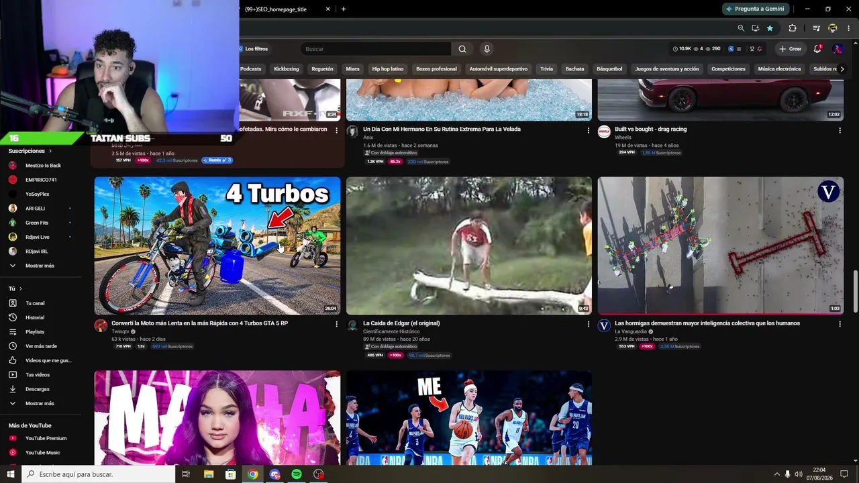Expand the Tú section arrow
The width and height of the screenshot is (859, 483).
point(20,288)
